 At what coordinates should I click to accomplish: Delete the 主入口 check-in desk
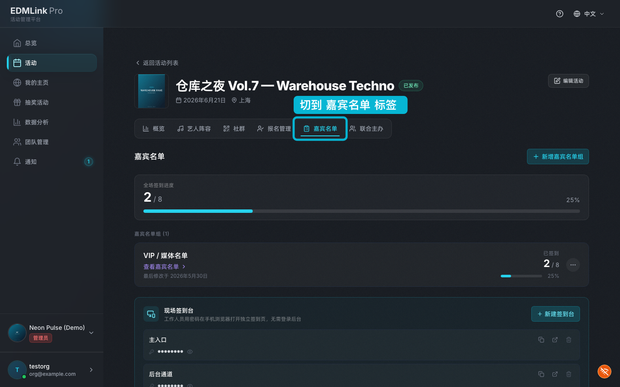click(x=569, y=340)
